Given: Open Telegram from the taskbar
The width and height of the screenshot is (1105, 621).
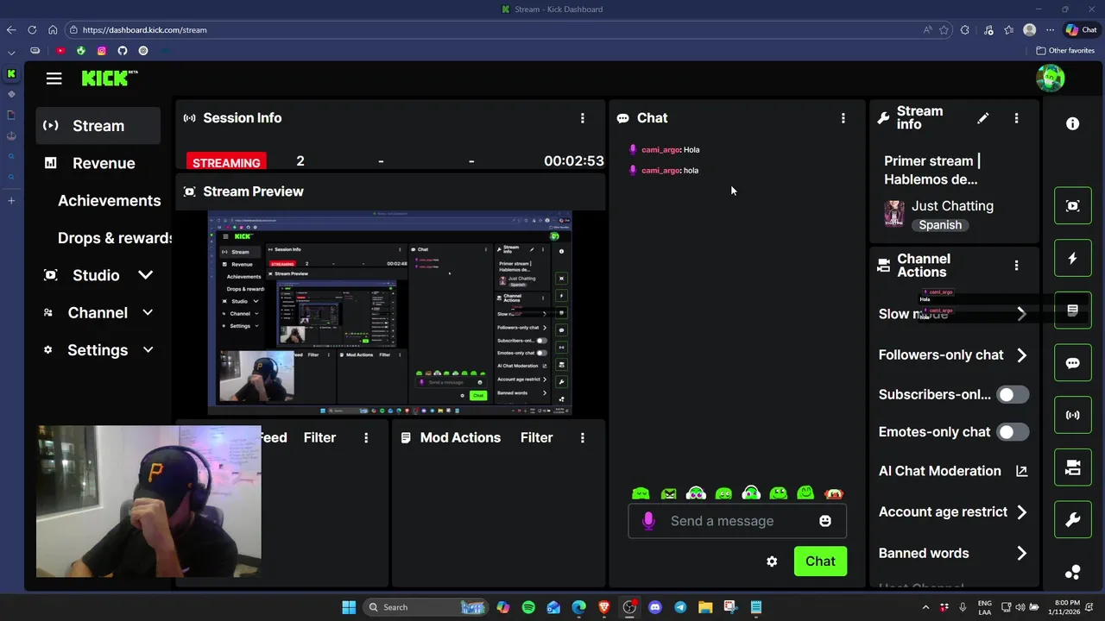Looking at the screenshot, I should [x=680, y=607].
